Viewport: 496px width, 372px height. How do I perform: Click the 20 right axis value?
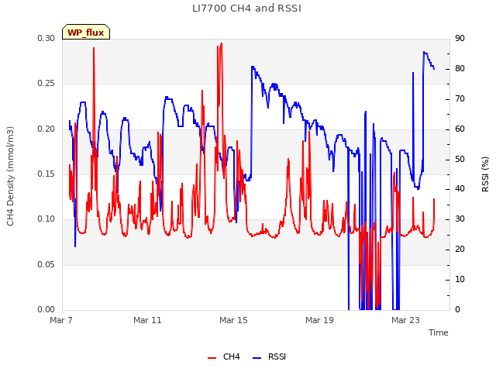point(460,250)
